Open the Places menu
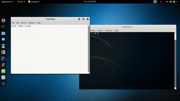 [21, 2]
